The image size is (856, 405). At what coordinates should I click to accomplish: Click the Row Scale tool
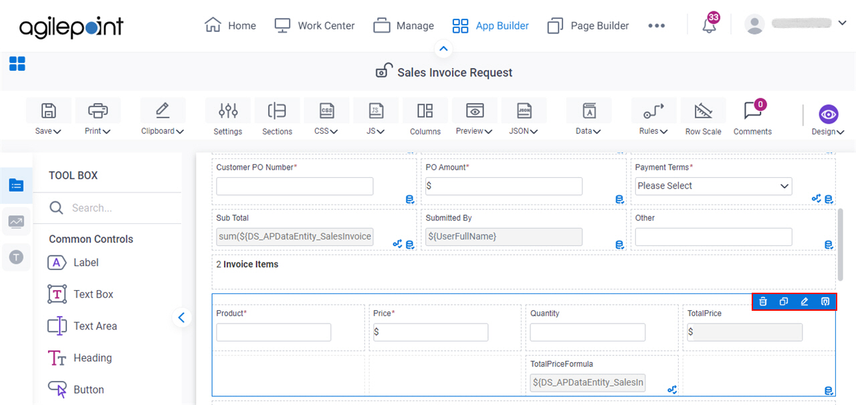pos(703,118)
